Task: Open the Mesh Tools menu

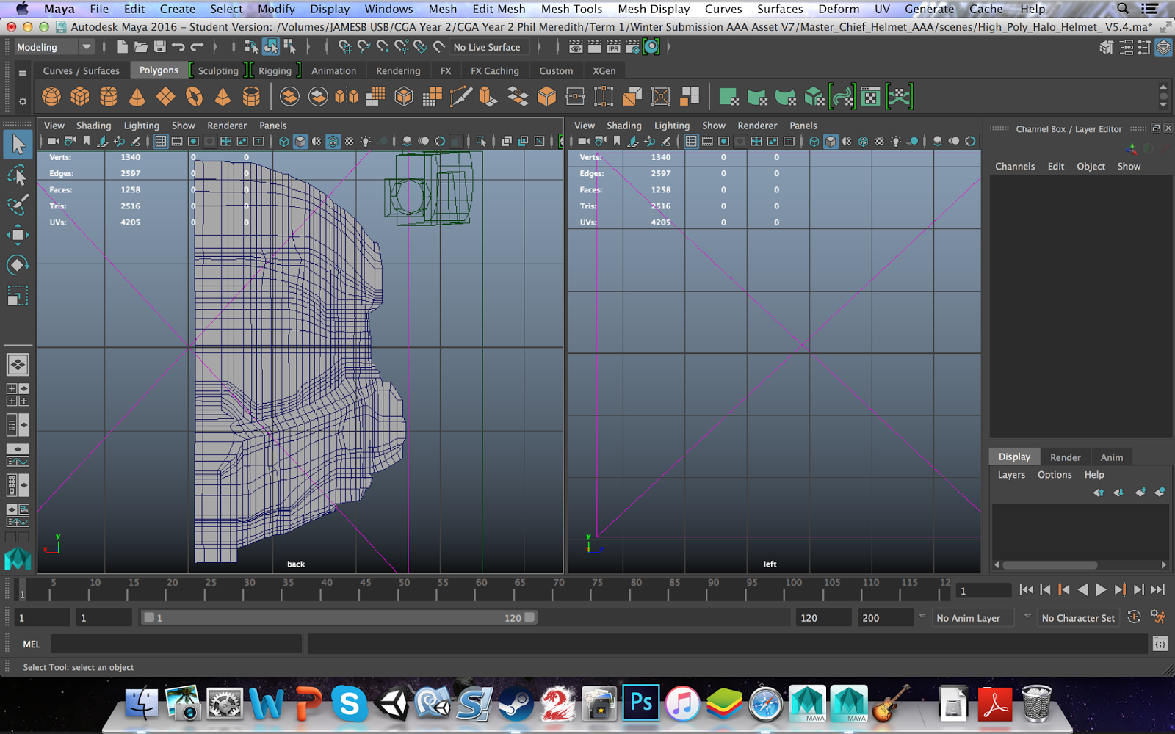Action: click(x=571, y=9)
